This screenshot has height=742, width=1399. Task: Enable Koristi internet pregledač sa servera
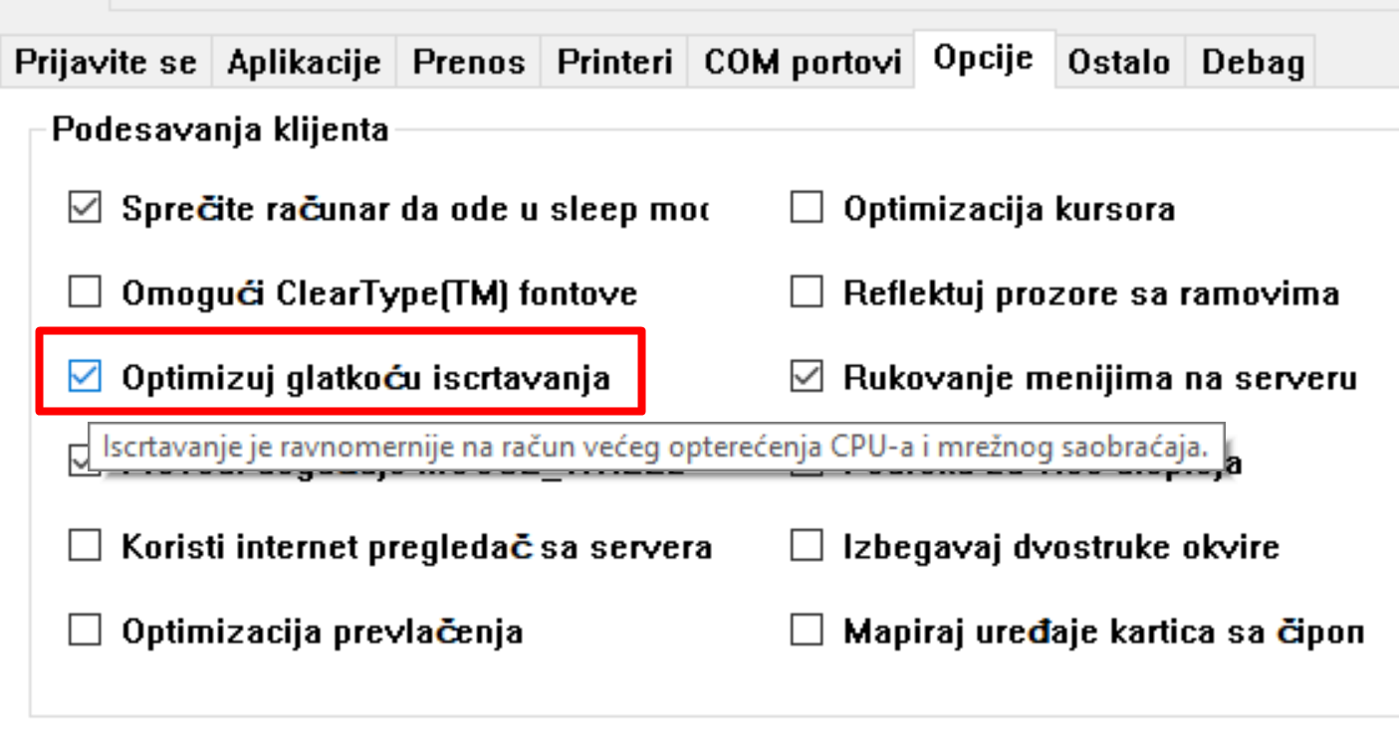85,546
